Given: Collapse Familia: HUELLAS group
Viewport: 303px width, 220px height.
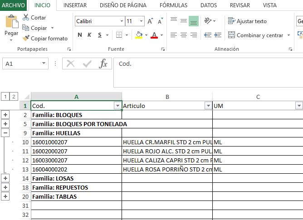Looking at the screenshot, I should tap(5, 133).
